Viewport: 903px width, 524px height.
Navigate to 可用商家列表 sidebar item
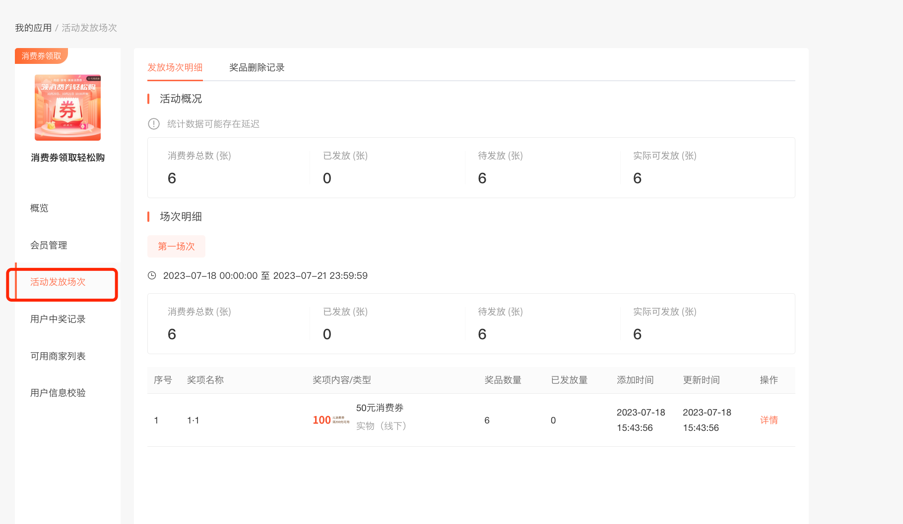click(58, 356)
